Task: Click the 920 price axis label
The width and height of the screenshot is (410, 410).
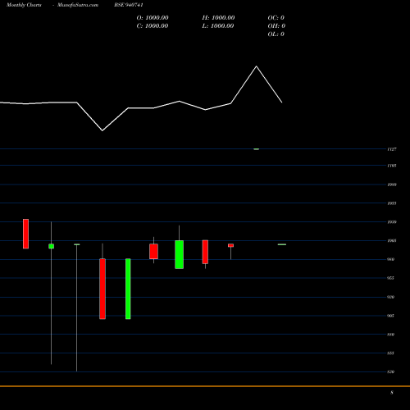Action: tap(391, 297)
